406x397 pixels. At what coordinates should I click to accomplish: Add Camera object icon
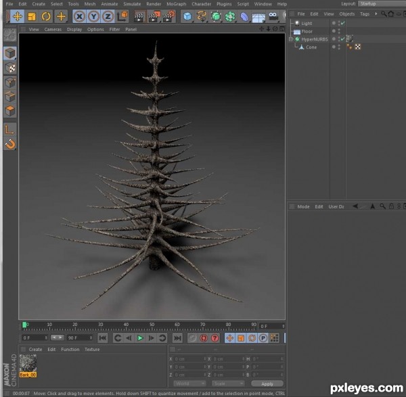(273, 16)
